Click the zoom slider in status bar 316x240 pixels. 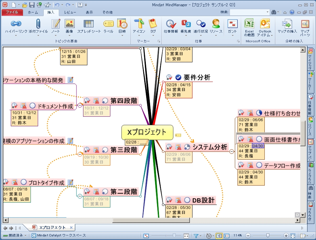click(x=267, y=236)
